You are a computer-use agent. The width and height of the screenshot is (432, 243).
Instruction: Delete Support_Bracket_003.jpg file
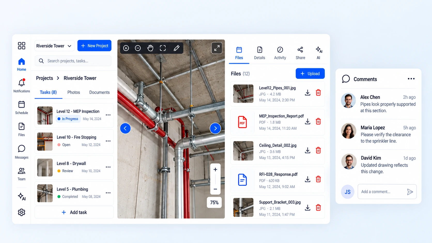click(x=318, y=208)
